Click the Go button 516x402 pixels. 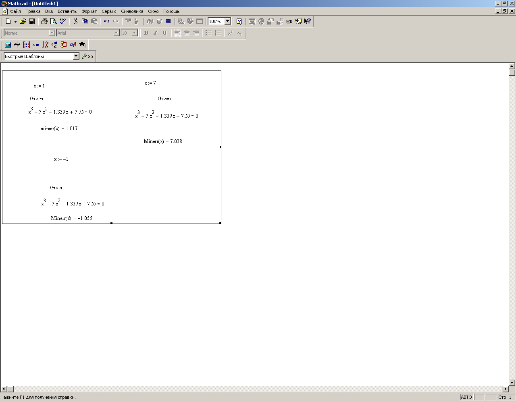pos(87,56)
